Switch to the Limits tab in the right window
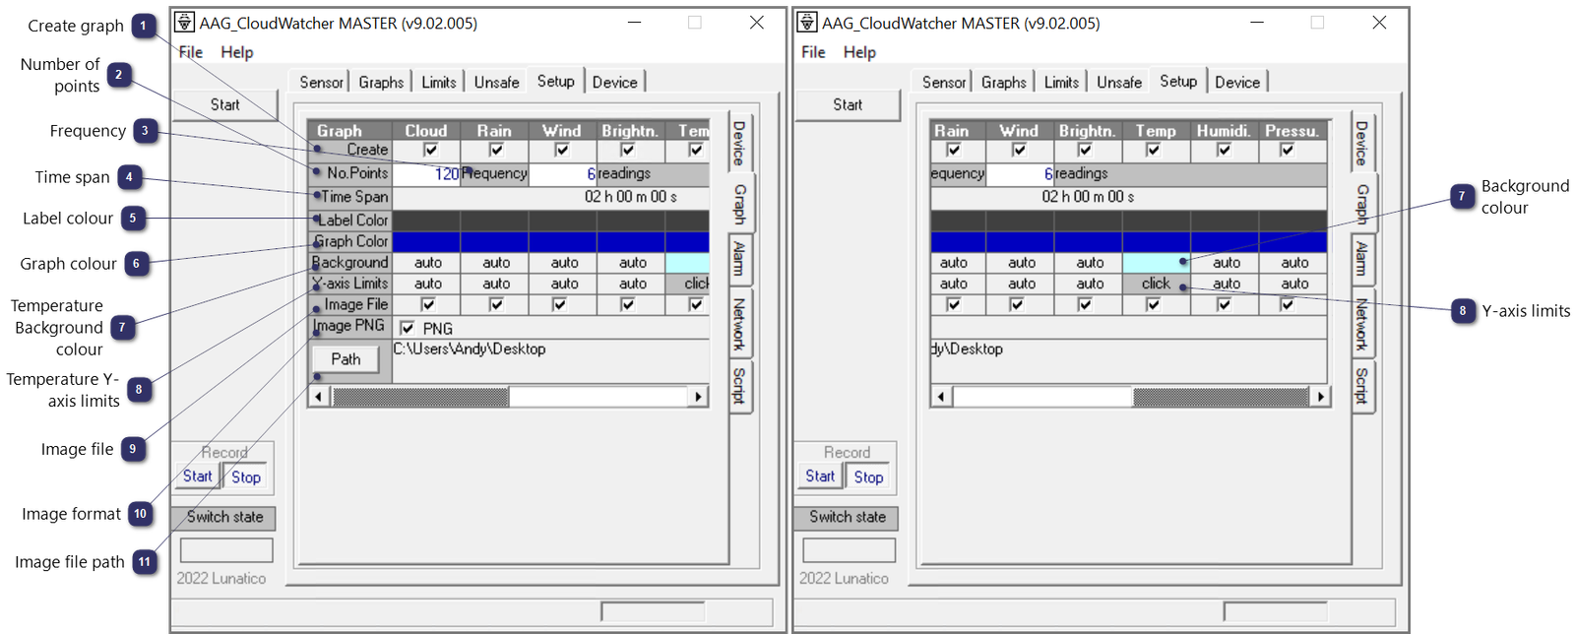 (1061, 83)
